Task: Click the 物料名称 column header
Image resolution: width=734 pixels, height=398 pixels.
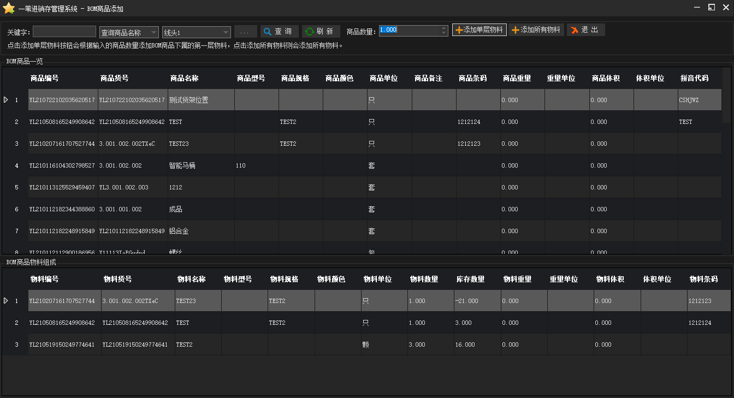Action: (x=191, y=279)
